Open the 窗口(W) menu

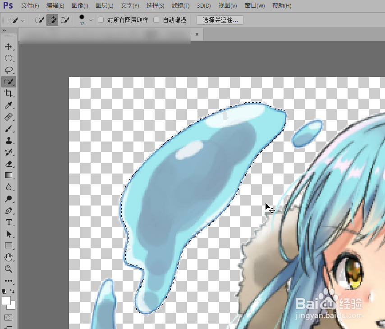click(255, 6)
